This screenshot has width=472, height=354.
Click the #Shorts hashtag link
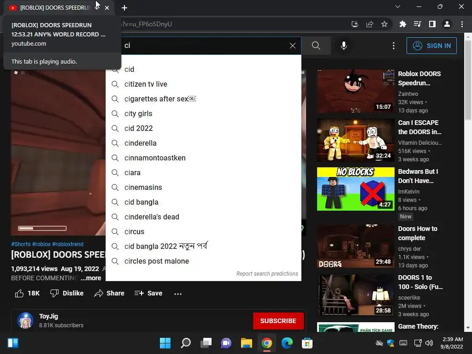pos(21,244)
